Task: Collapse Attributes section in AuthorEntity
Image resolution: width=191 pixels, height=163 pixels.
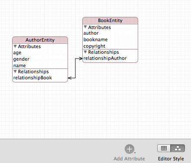Action: 15,46
